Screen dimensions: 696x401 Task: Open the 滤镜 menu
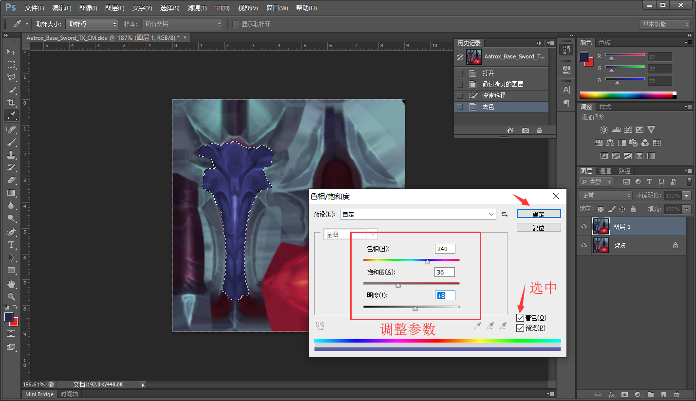(197, 8)
